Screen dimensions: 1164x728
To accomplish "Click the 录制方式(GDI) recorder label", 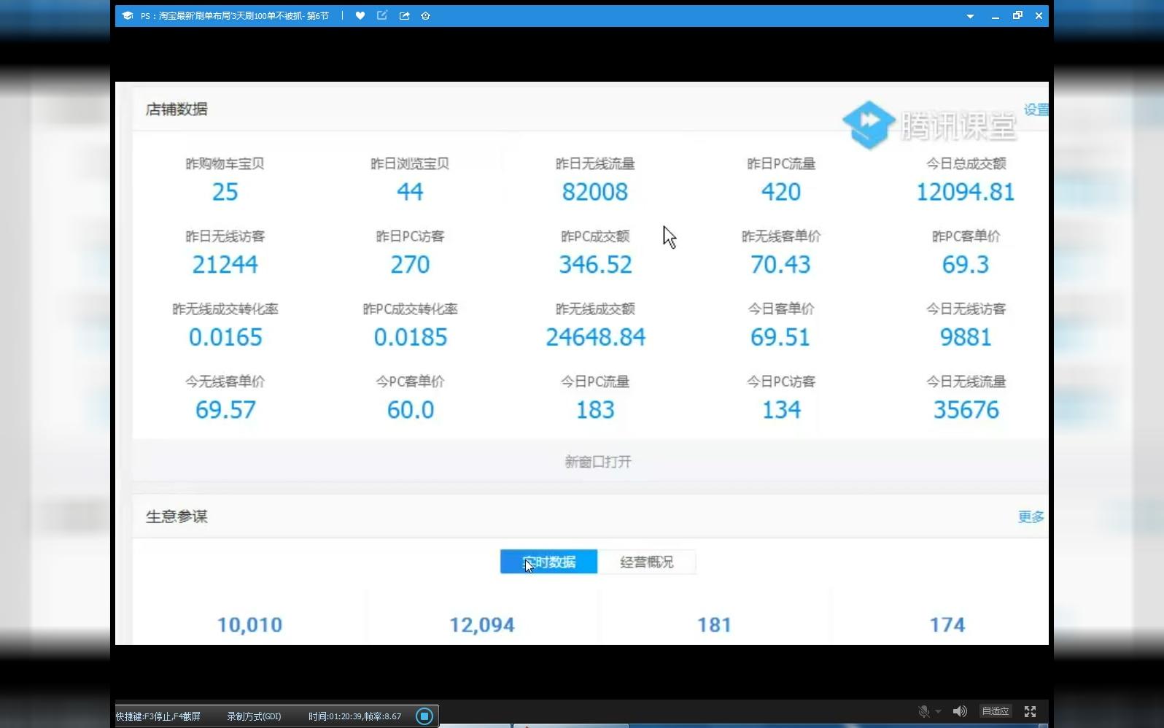I will 254,716.
